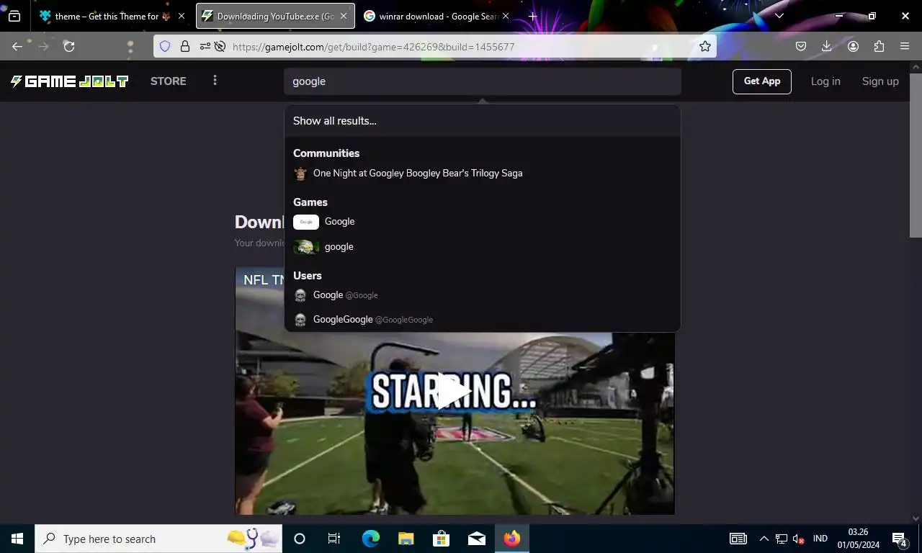Open the STORE page
Viewport: 922px width, 553px height.
point(169,81)
